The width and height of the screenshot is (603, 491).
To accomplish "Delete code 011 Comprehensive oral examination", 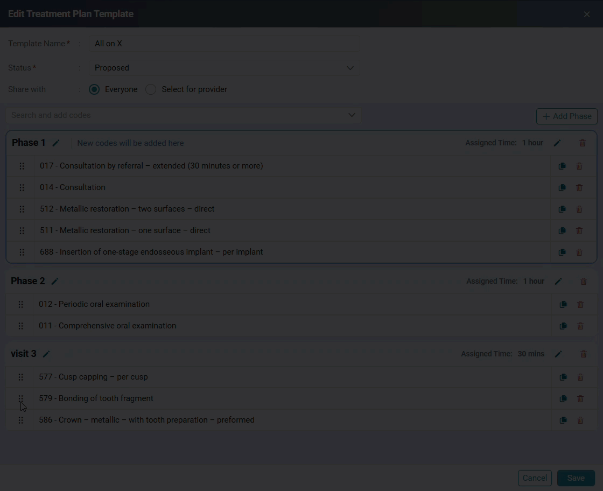I will click(580, 326).
